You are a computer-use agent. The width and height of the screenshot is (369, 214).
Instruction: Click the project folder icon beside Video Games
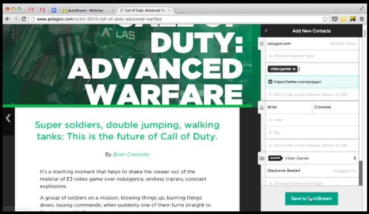click(262, 158)
